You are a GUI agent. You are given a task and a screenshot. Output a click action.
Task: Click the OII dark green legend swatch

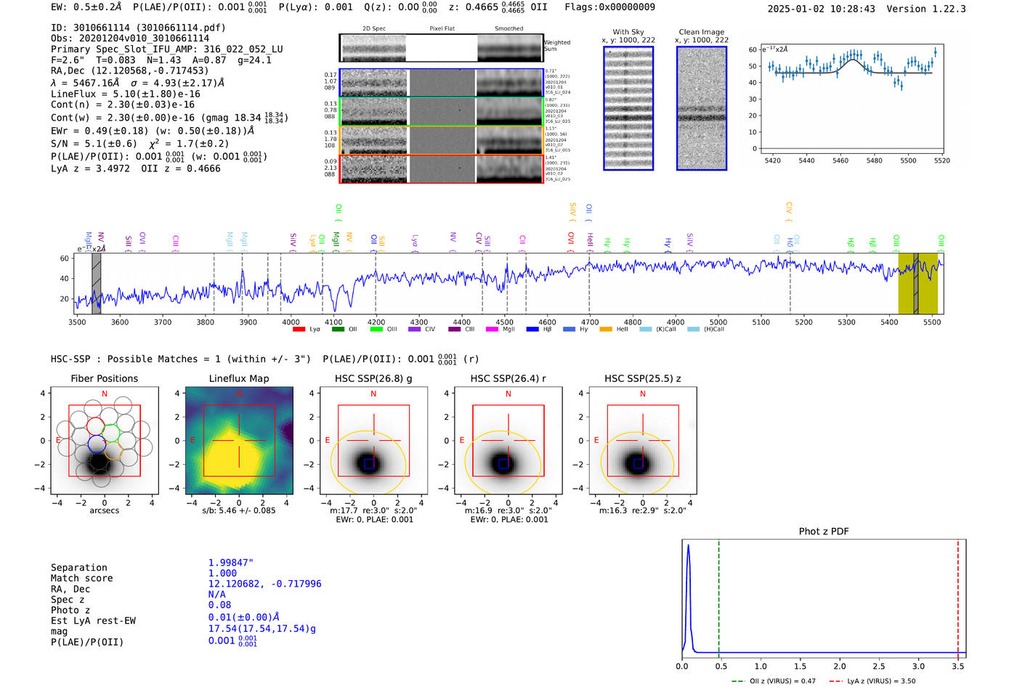[x=338, y=330]
